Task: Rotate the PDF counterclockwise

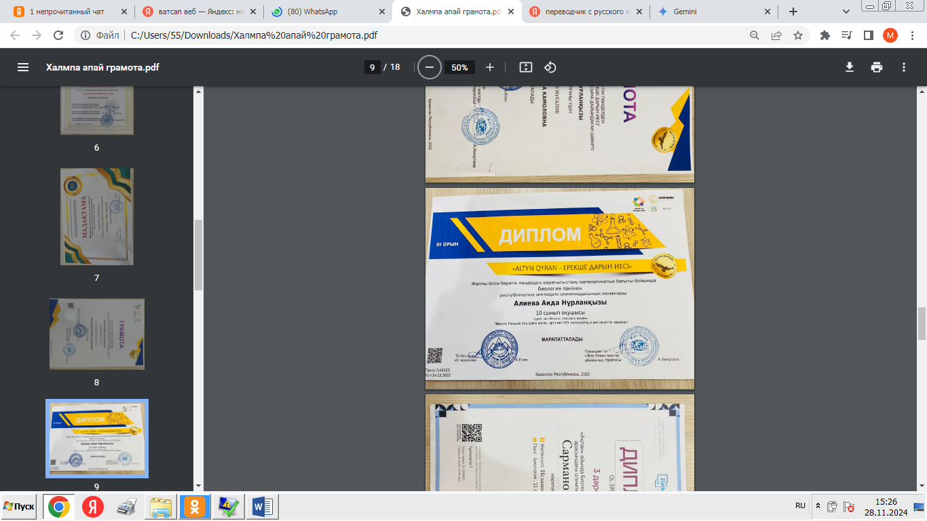Action: tap(550, 67)
